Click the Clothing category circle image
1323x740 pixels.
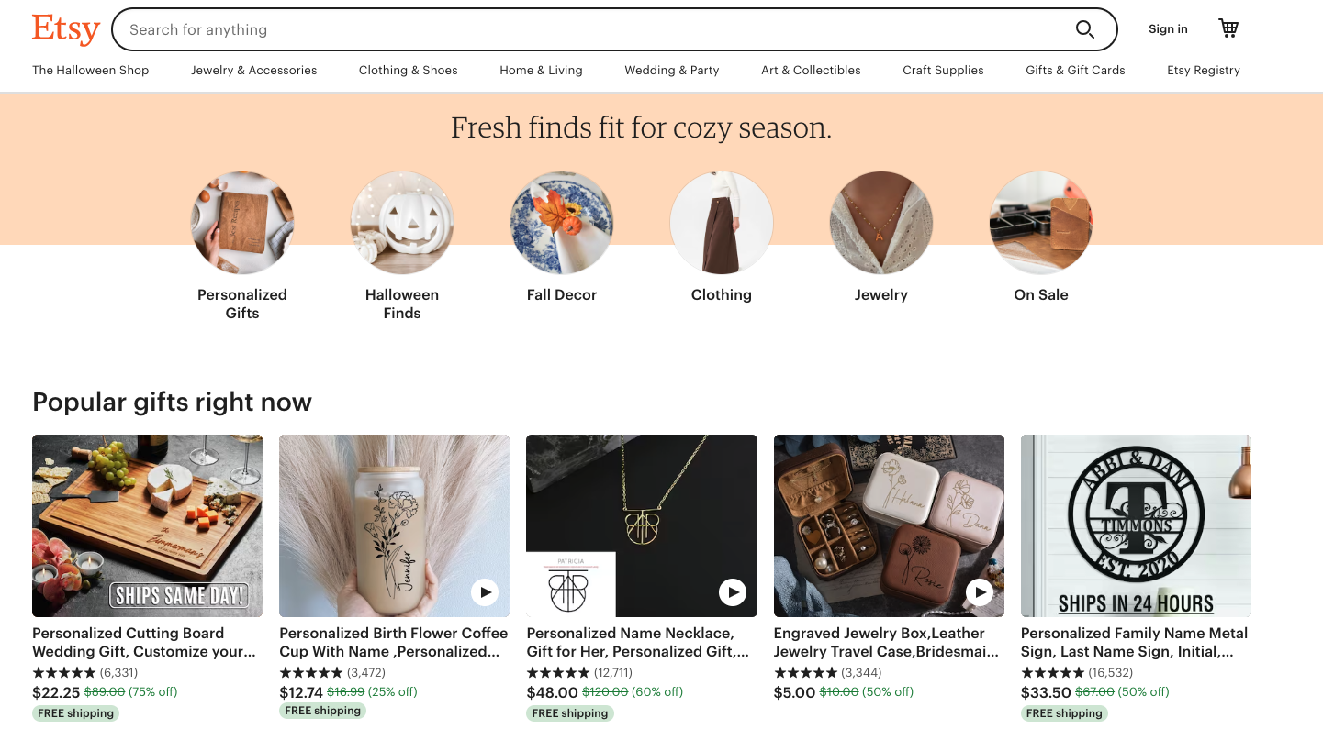[x=721, y=222]
